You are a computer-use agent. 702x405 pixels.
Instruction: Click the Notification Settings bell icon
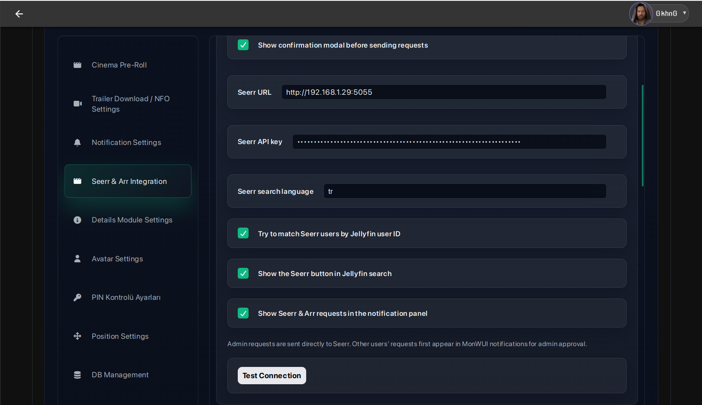click(78, 142)
